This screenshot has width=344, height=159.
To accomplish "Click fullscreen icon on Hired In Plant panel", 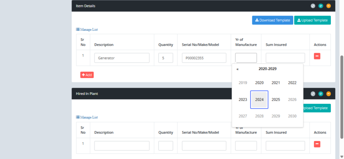I will [x=313, y=94].
